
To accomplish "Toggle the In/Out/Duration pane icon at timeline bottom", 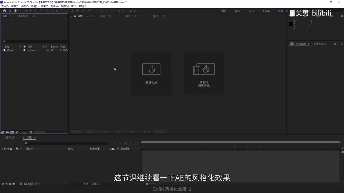I will (10, 184).
